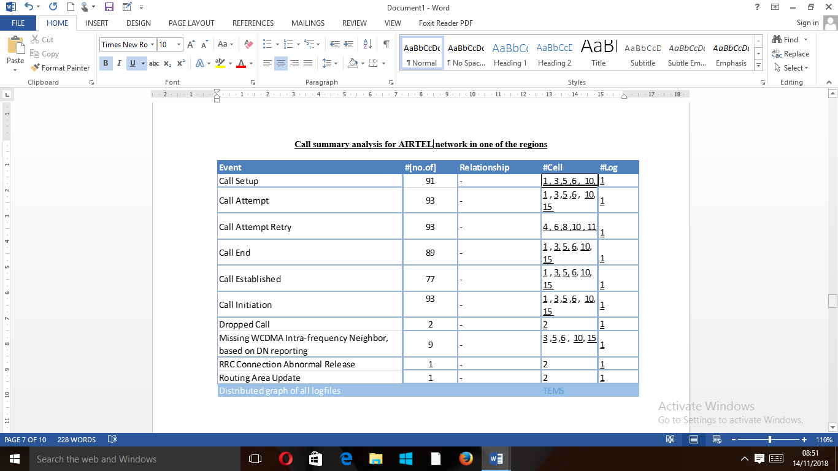This screenshot has height=471, width=838.
Task: Undo the last action
Action: (x=29, y=7)
